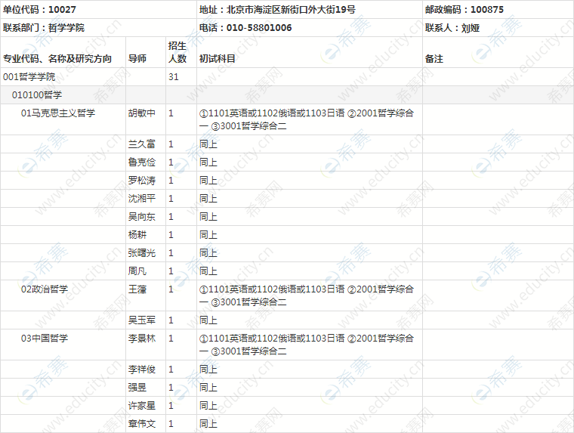Select advisor 沈湘平 in the table
This screenshot has width=574, height=433.
coord(142,199)
